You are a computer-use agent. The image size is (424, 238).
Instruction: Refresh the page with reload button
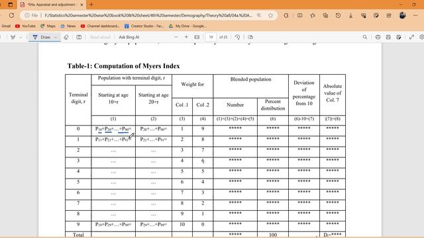[11, 15]
